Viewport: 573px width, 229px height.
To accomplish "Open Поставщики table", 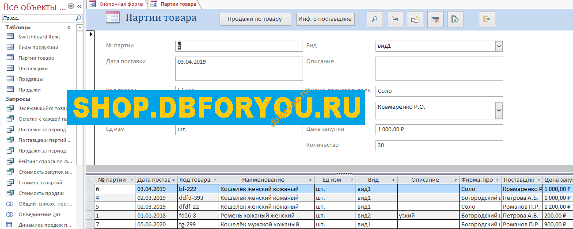I will 33,69.
